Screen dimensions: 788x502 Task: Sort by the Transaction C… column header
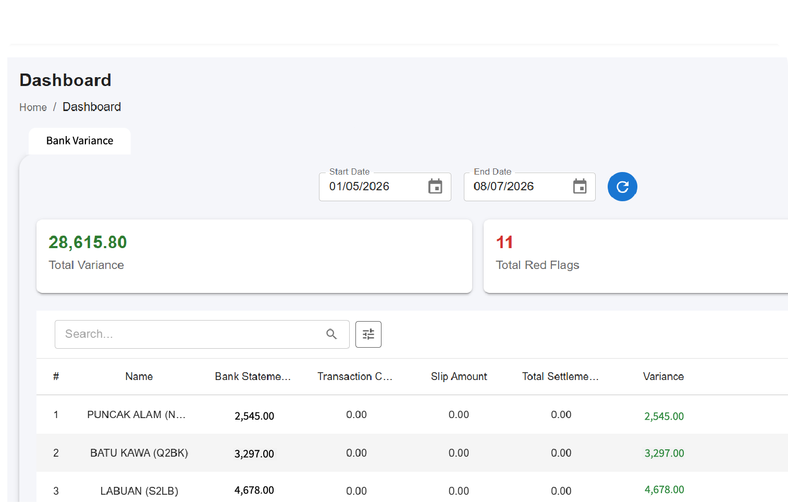tap(355, 376)
